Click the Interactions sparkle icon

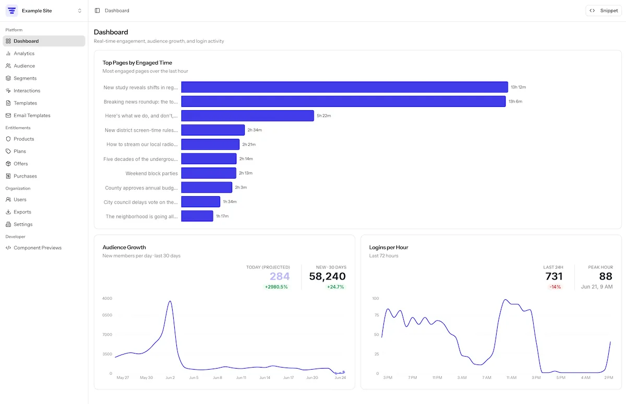(x=8, y=91)
